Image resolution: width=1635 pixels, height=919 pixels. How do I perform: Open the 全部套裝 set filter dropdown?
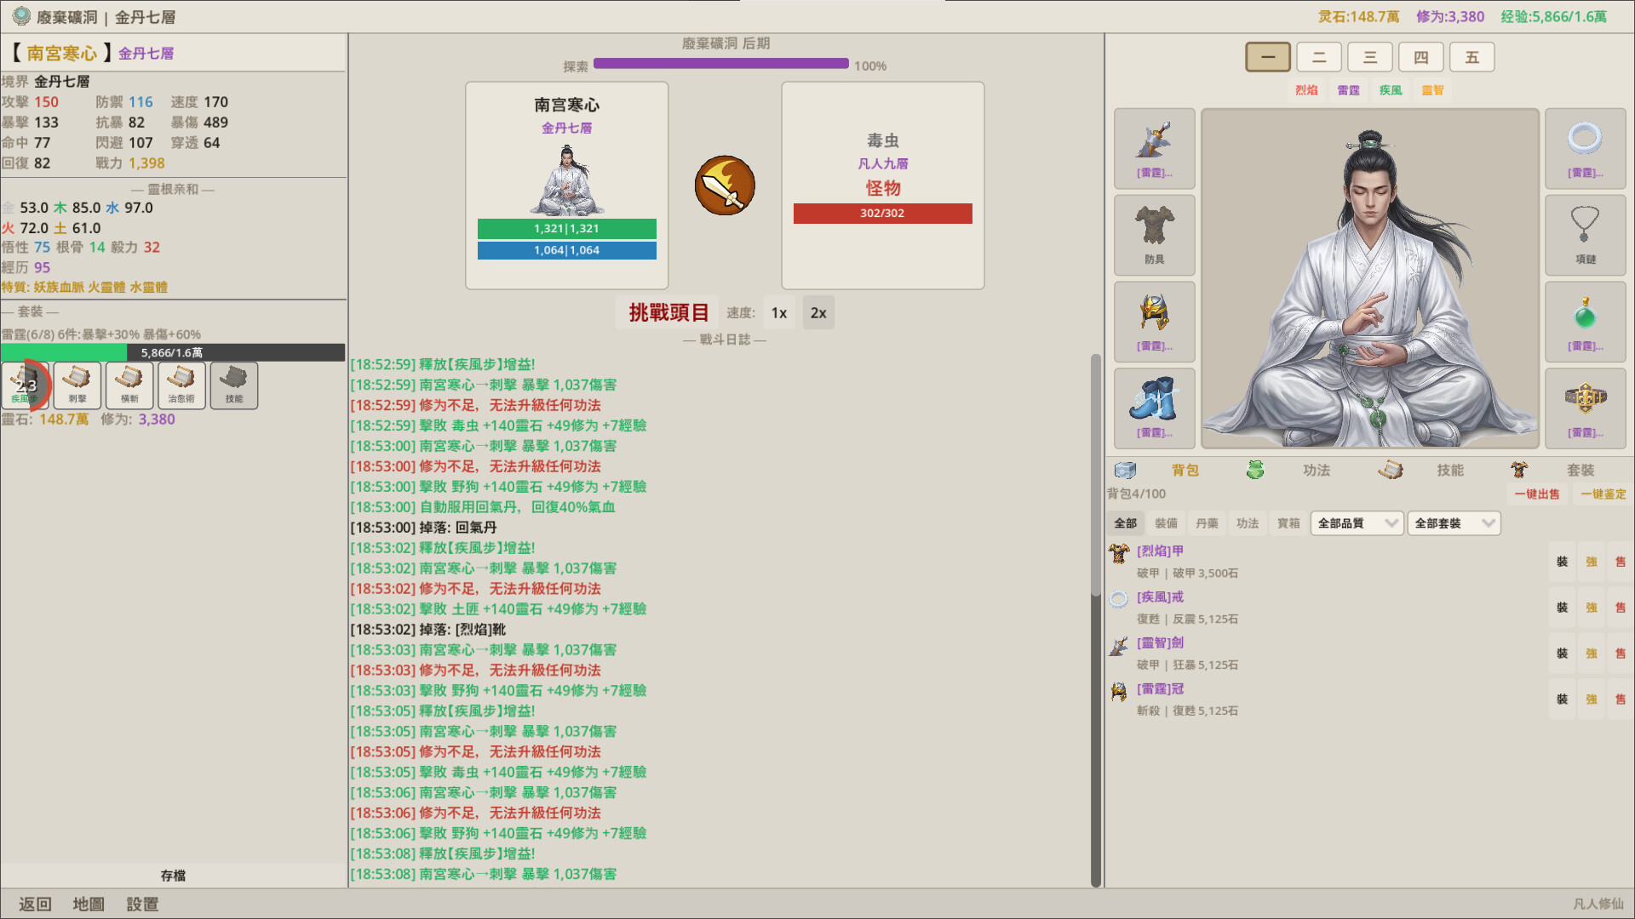[1454, 523]
